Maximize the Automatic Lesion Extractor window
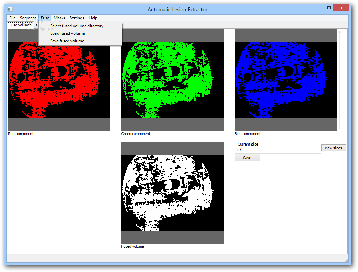358x272 pixels. click(329, 8)
